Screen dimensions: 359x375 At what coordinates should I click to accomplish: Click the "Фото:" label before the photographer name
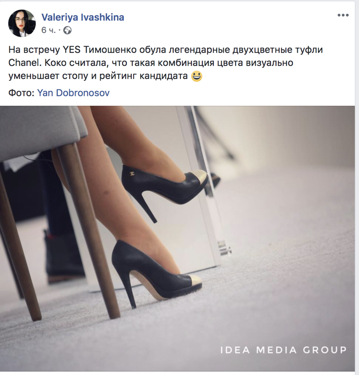point(22,93)
